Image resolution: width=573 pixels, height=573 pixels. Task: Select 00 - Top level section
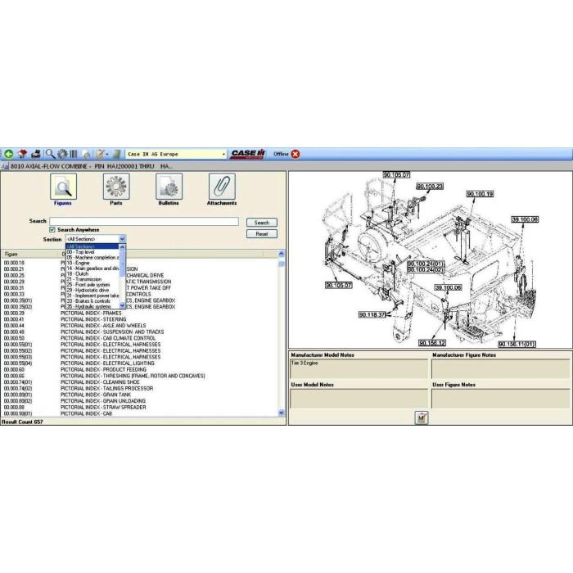click(92, 252)
